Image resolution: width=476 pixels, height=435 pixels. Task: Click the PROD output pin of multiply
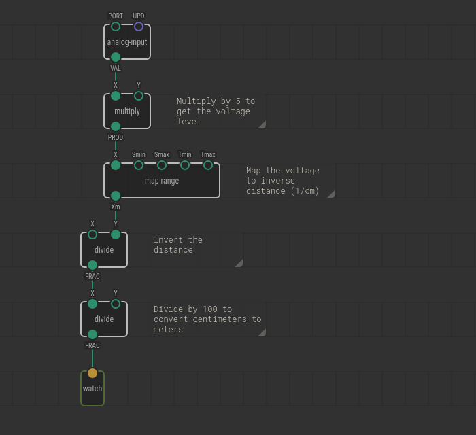pyautogui.click(x=116, y=126)
